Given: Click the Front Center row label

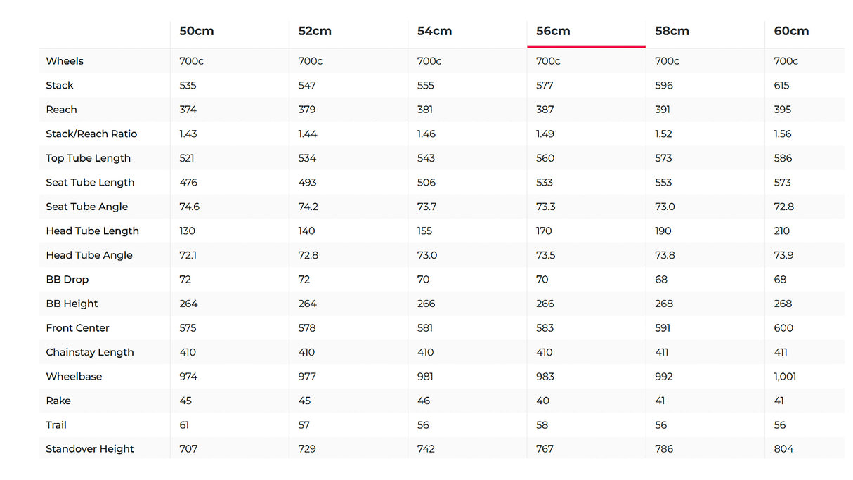Looking at the screenshot, I should [x=78, y=327].
